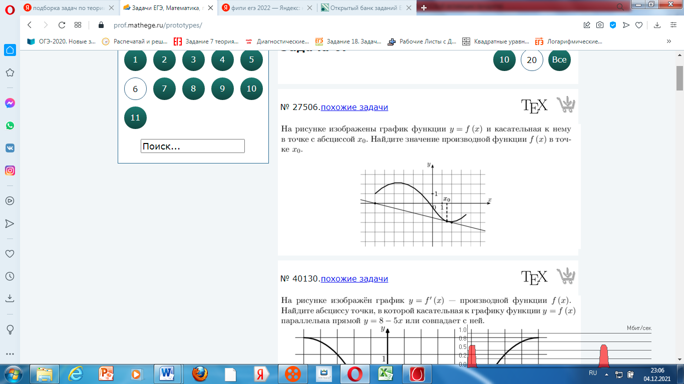684x384 pixels.
Task: Reload the current page
Action: pyautogui.click(x=62, y=25)
